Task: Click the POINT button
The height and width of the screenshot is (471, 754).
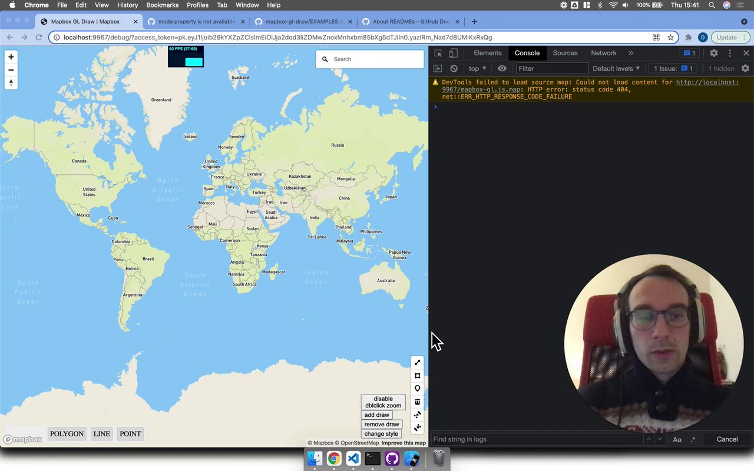Action: tap(130, 434)
